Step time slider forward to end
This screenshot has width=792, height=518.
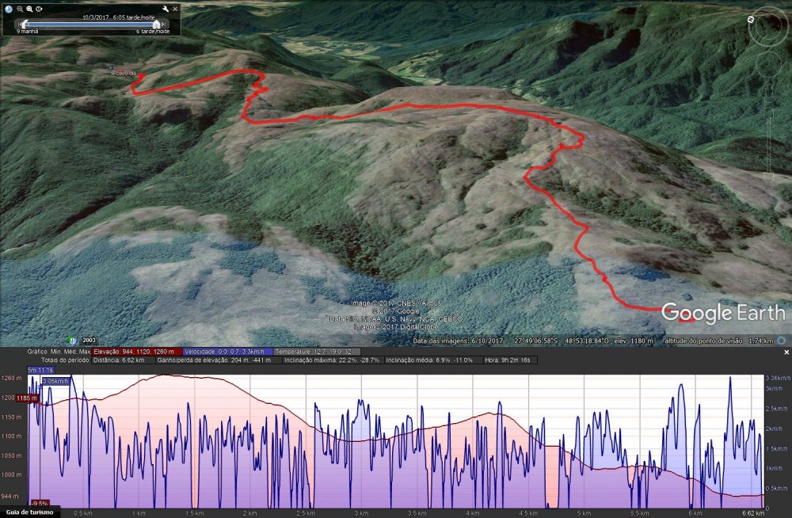[164, 24]
